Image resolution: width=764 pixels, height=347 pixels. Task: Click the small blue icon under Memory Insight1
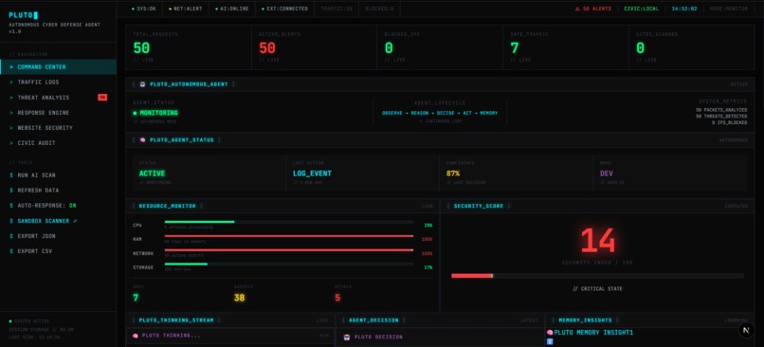click(550, 341)
